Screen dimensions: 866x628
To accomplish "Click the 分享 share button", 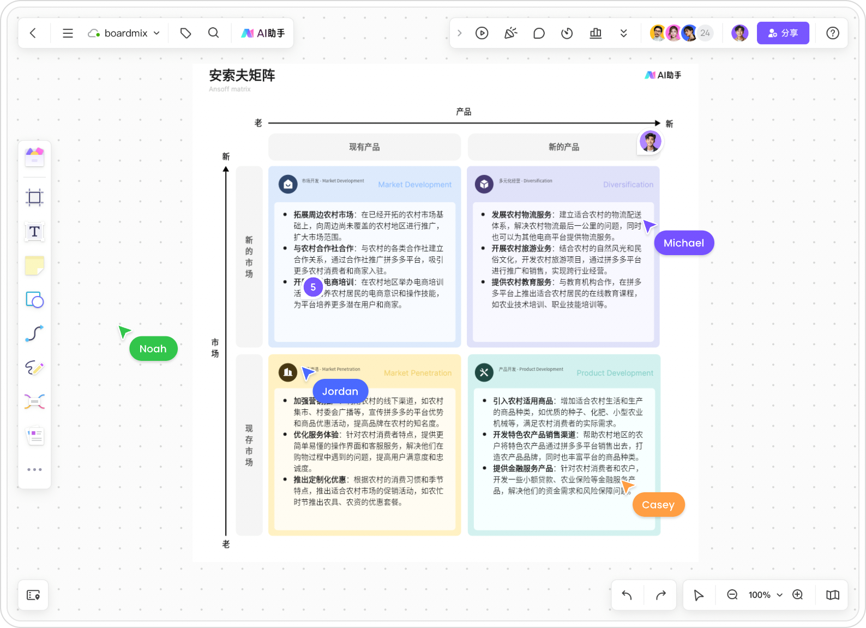I will tap(783, 33).
